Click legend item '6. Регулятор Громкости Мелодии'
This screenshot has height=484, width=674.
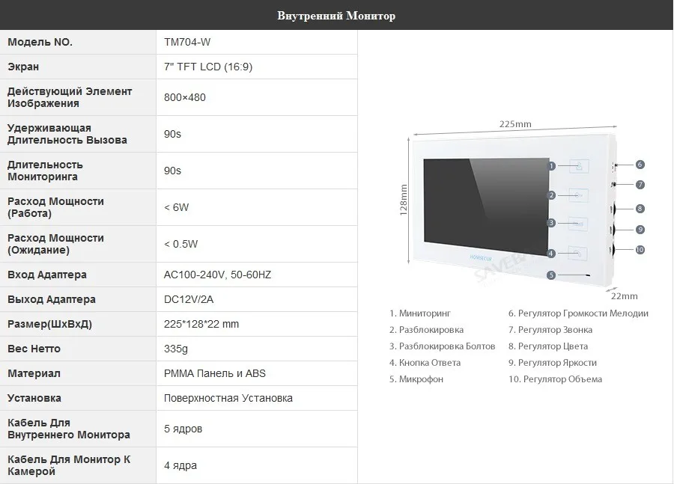tap(578, 313)
